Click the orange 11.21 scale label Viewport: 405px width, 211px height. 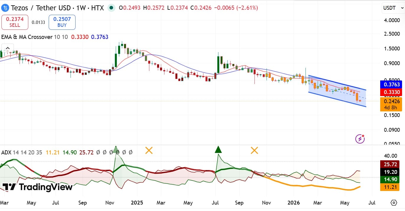click(x=390, y=187)
